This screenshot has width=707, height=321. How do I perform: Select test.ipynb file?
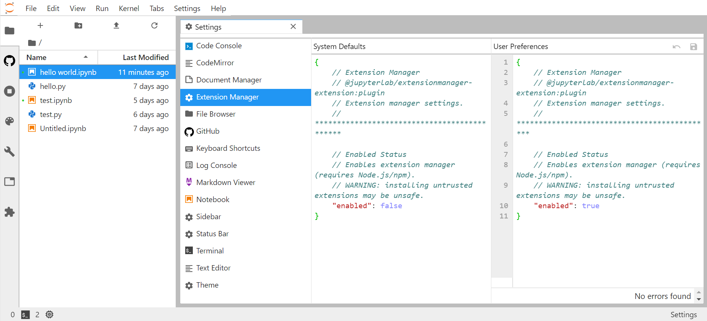98,100
